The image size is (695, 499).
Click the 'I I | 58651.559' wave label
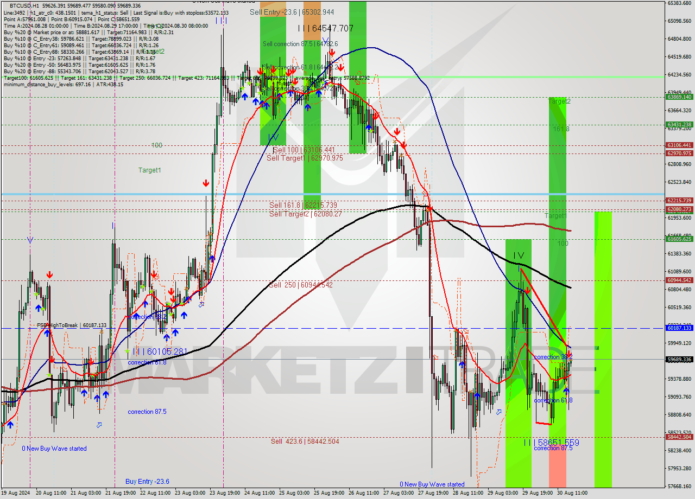tap(551, 443)
